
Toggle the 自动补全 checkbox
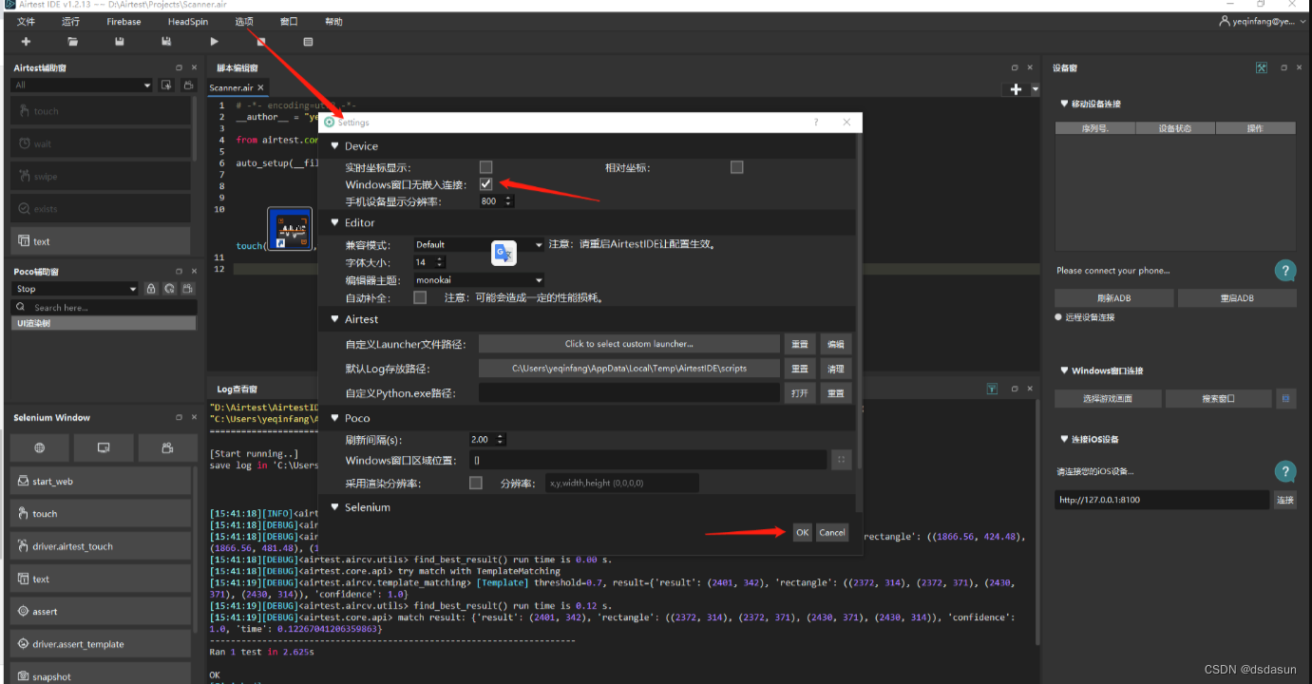click(x=420, y=297)
